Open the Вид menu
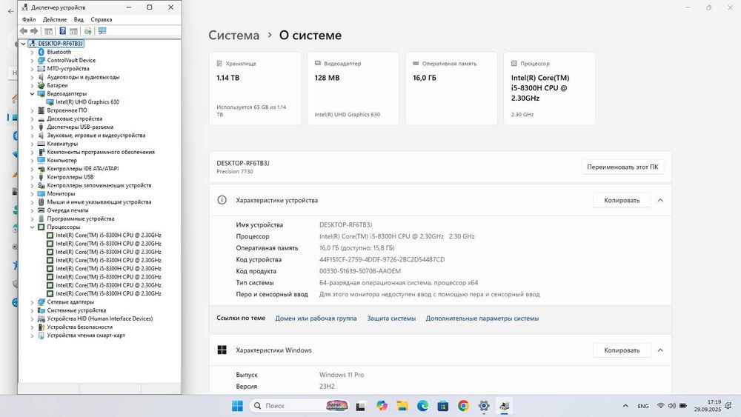This screenshot has width=741, height=417. pyautogui.click(x=79, y=19)
